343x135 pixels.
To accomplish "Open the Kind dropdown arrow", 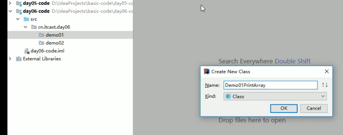I will 323,96.
